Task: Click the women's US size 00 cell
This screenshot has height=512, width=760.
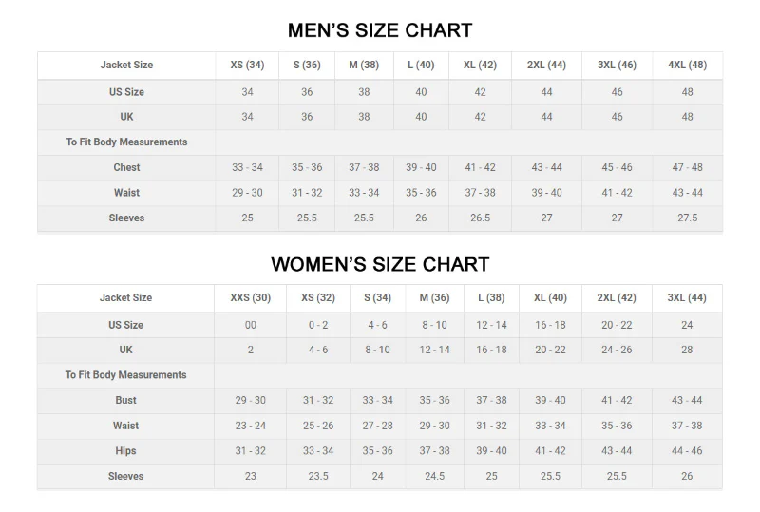Action: 250,325
